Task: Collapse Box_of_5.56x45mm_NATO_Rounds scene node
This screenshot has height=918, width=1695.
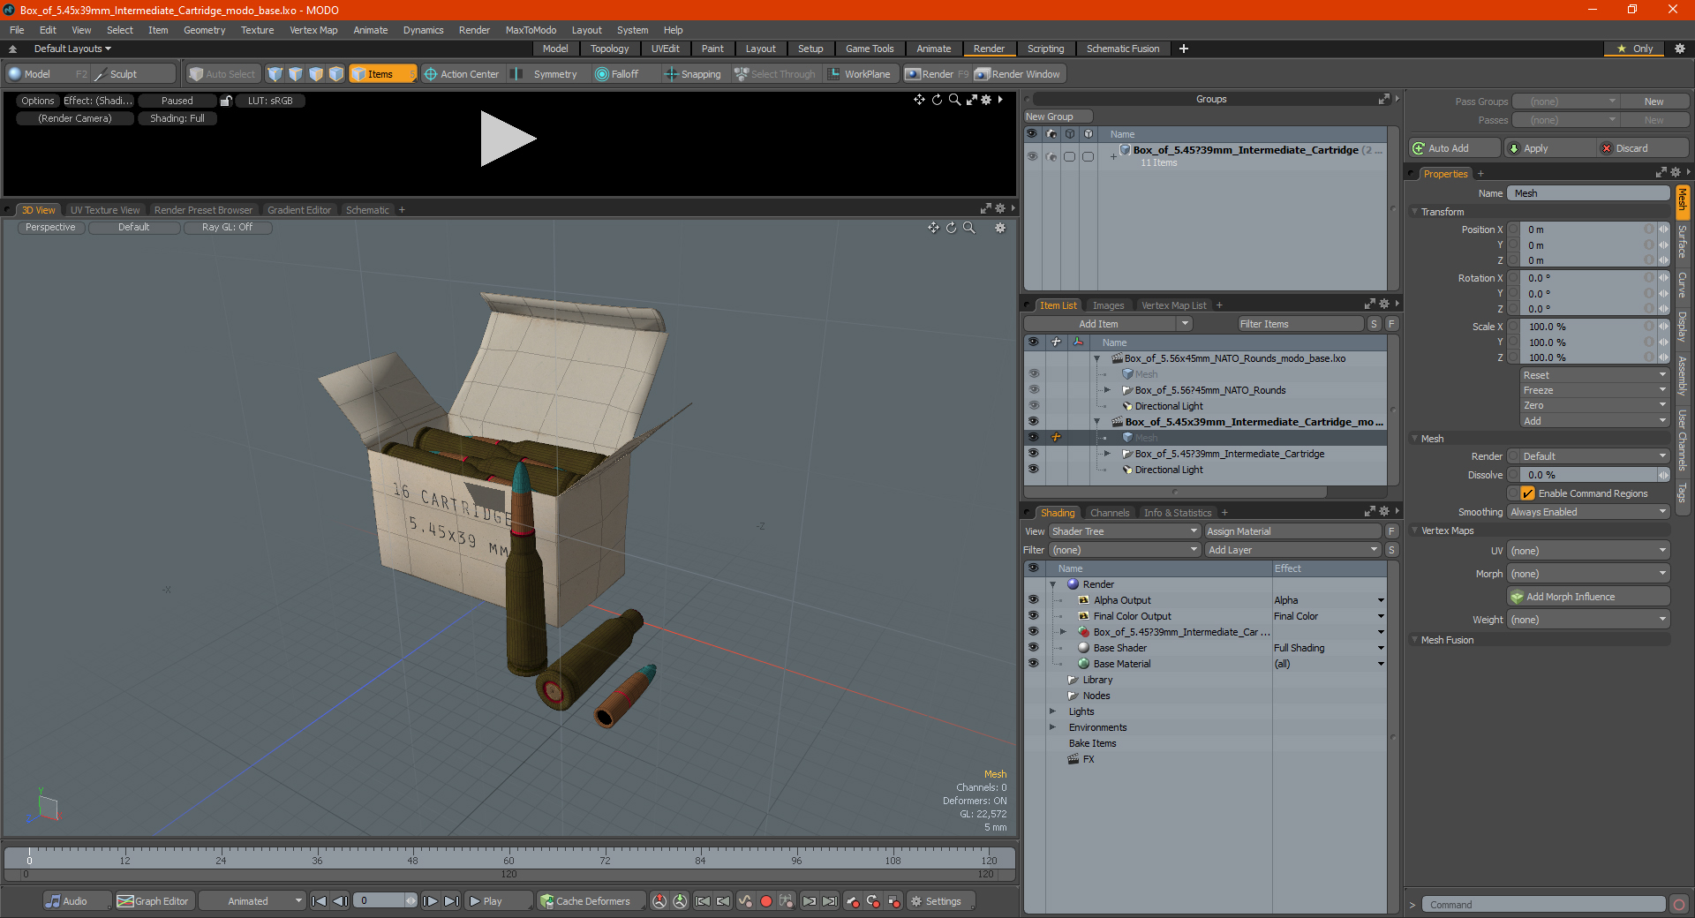Action: point(1097,358)
